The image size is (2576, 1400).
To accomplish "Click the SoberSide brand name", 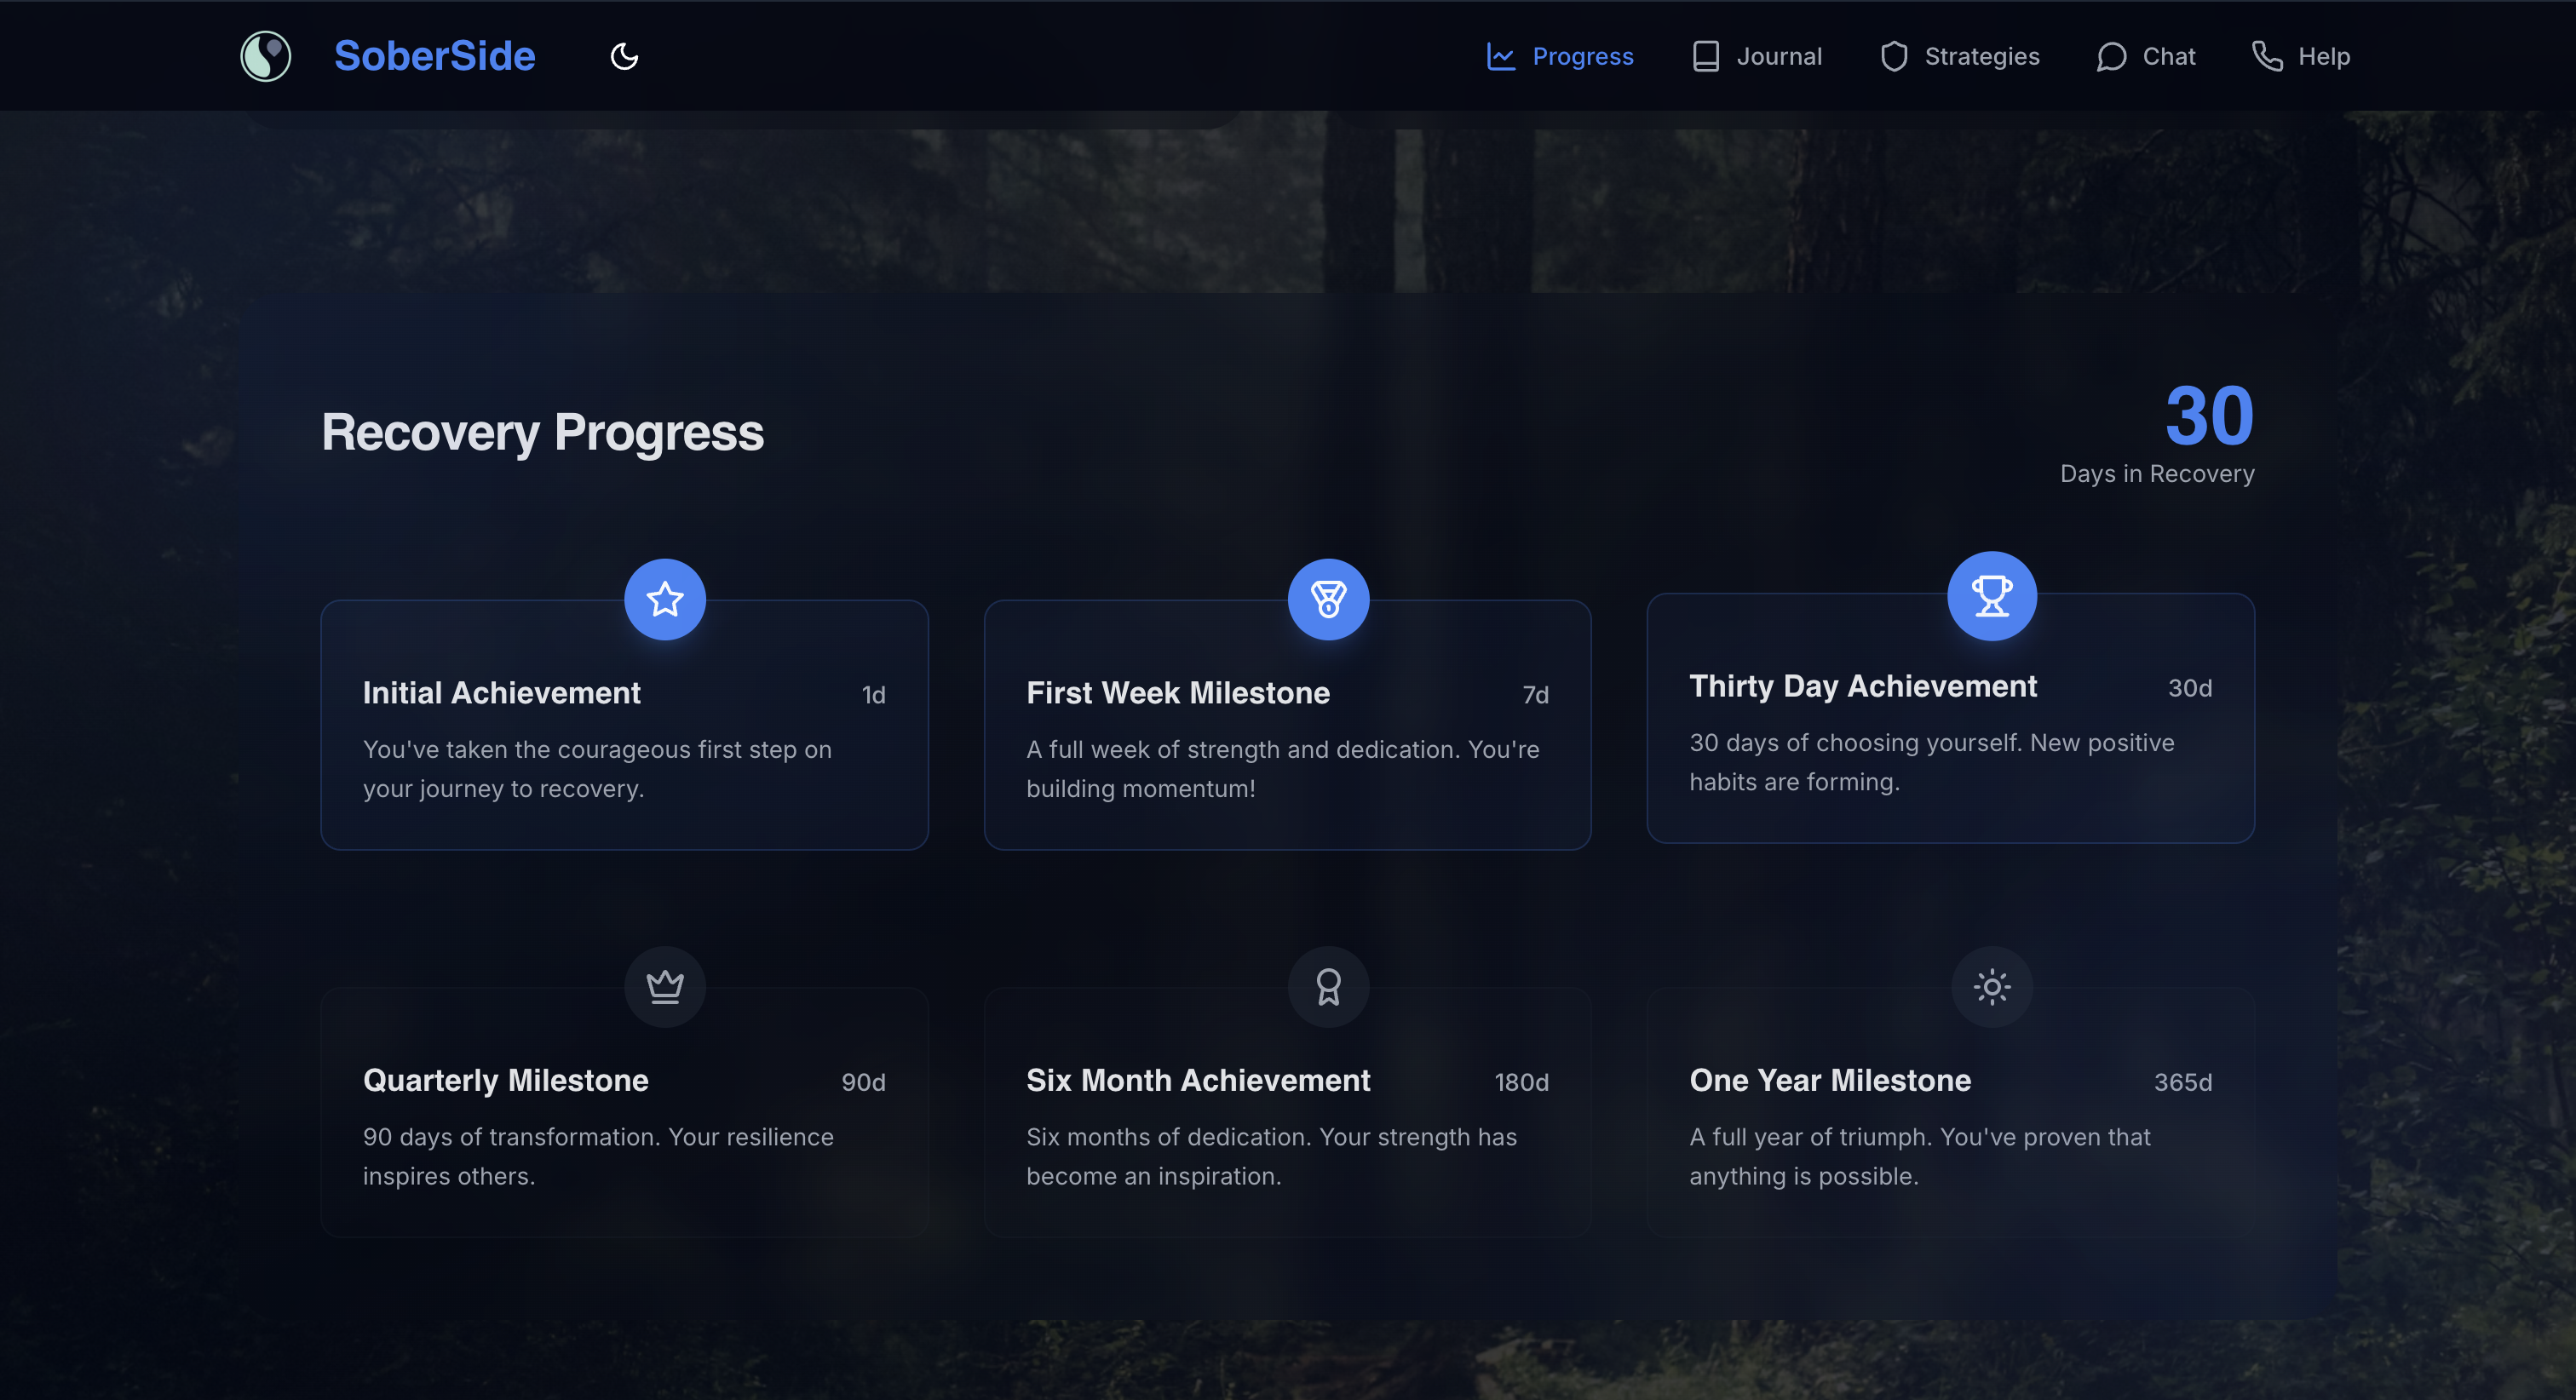I will tap(434, 56).
